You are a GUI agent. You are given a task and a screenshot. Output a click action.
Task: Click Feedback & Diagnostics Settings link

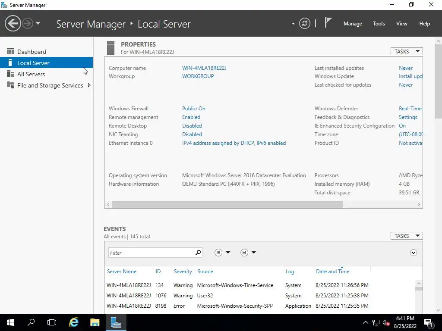[408, 117]
